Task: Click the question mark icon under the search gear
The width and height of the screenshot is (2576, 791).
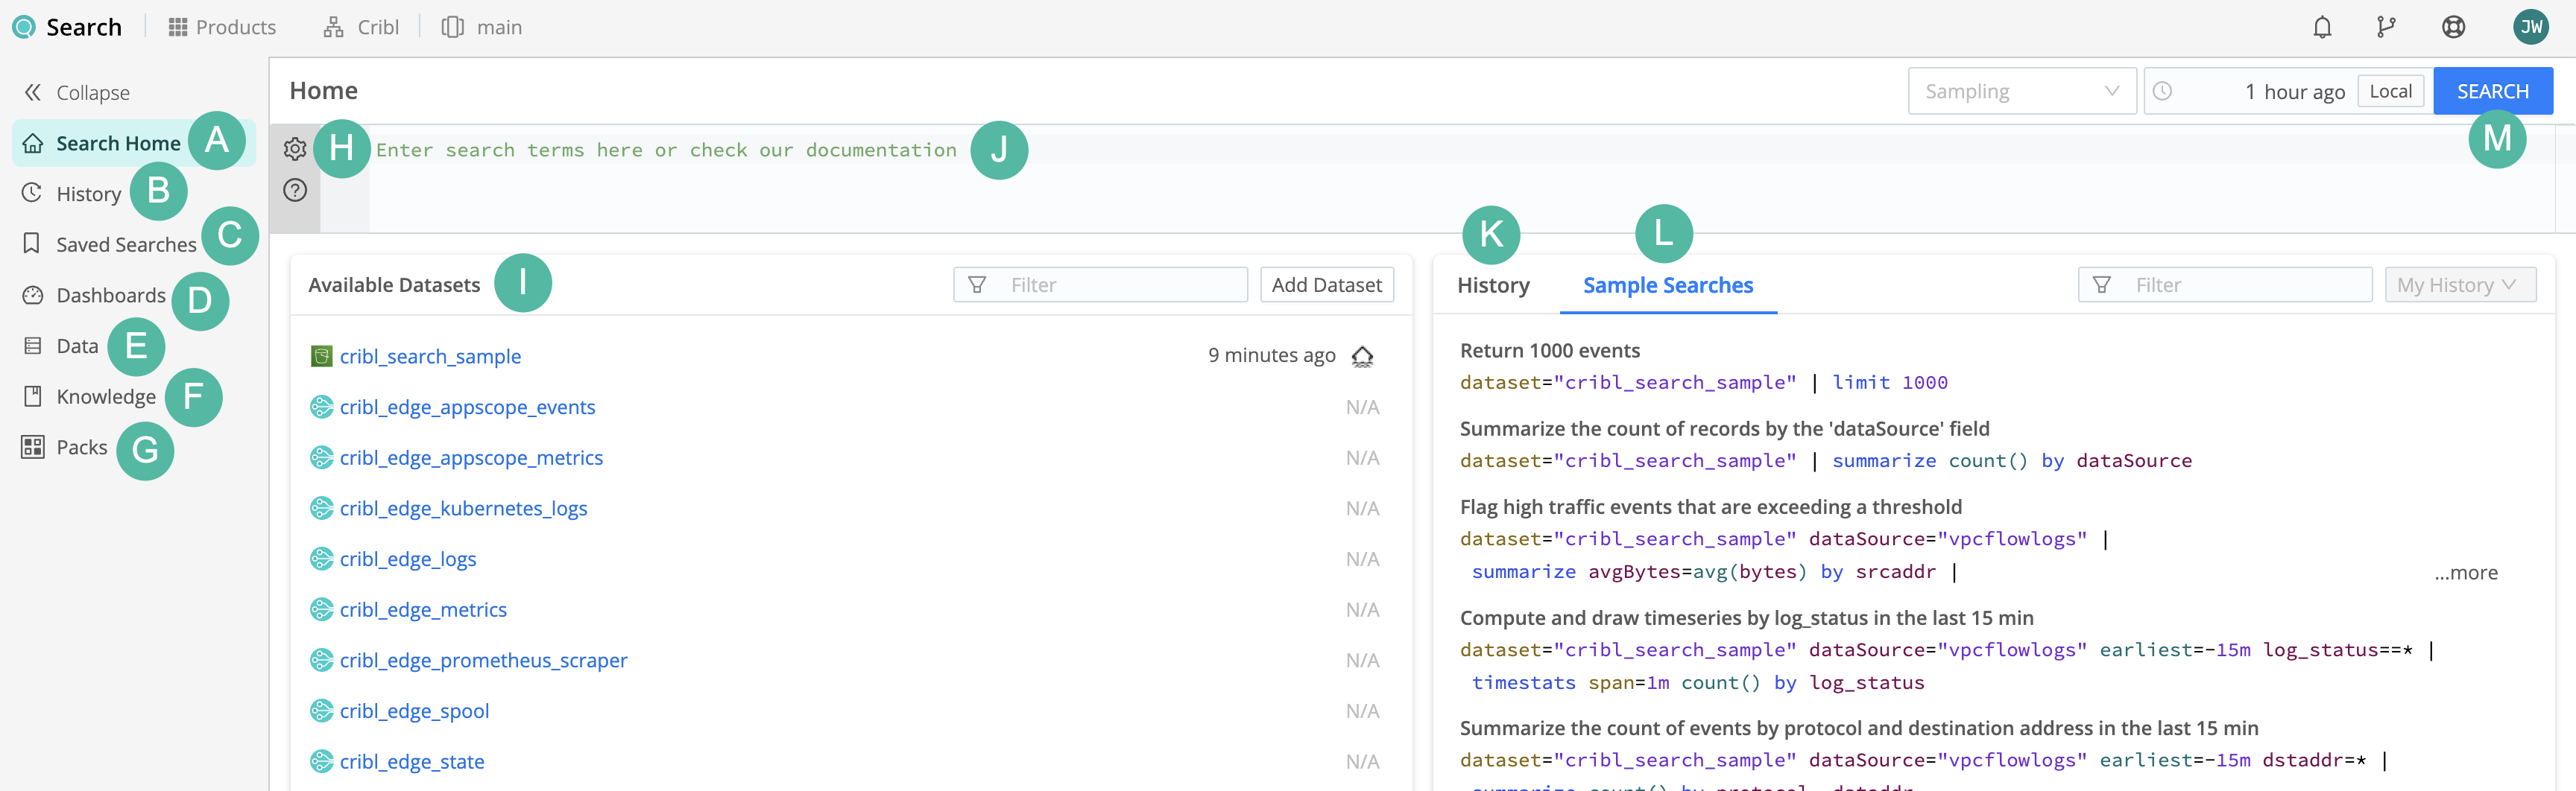Action: pos(295,188)
